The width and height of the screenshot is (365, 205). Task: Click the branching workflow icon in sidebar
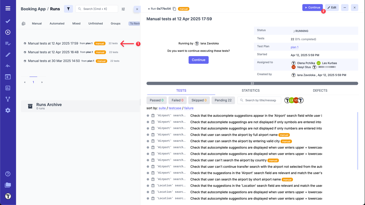coord(7,99)
